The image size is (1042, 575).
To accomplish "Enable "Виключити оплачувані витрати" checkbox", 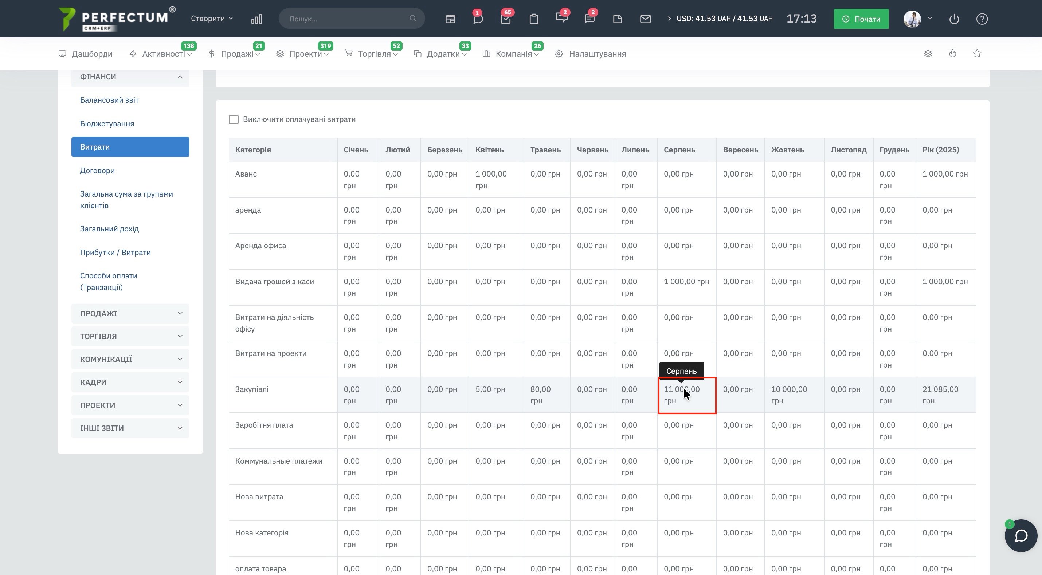I will [234, 120].
